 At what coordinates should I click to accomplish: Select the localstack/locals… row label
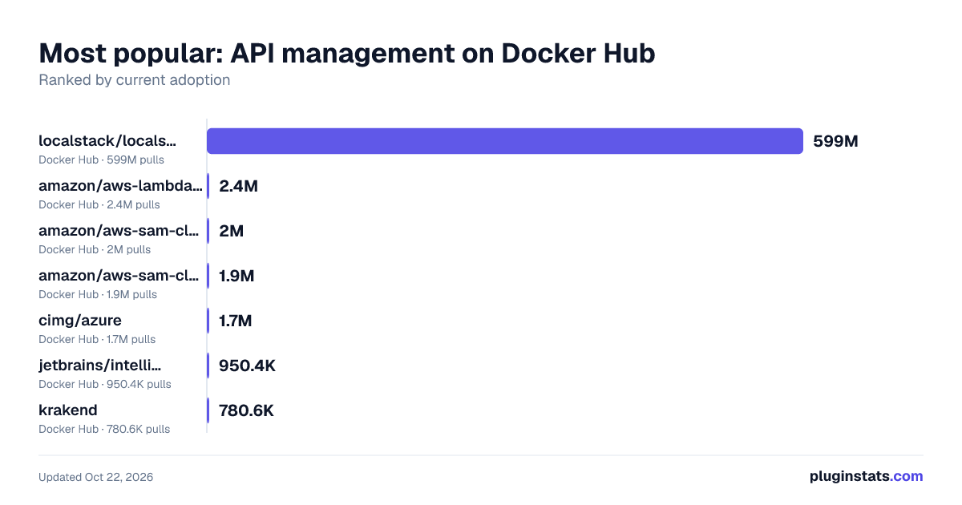point(107,141)
